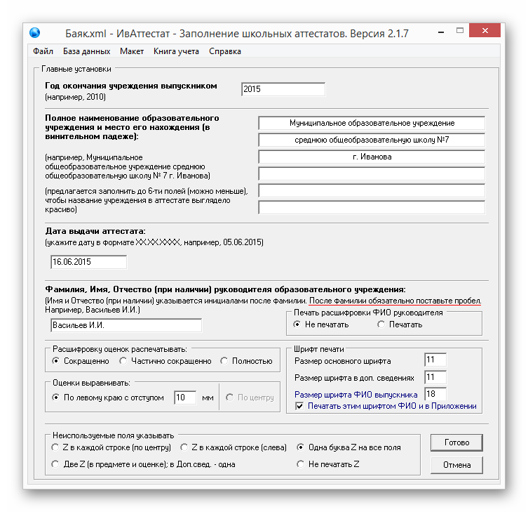Screen dimensions: 528x512
Task: Open the Справка menu
Action: 224,51
